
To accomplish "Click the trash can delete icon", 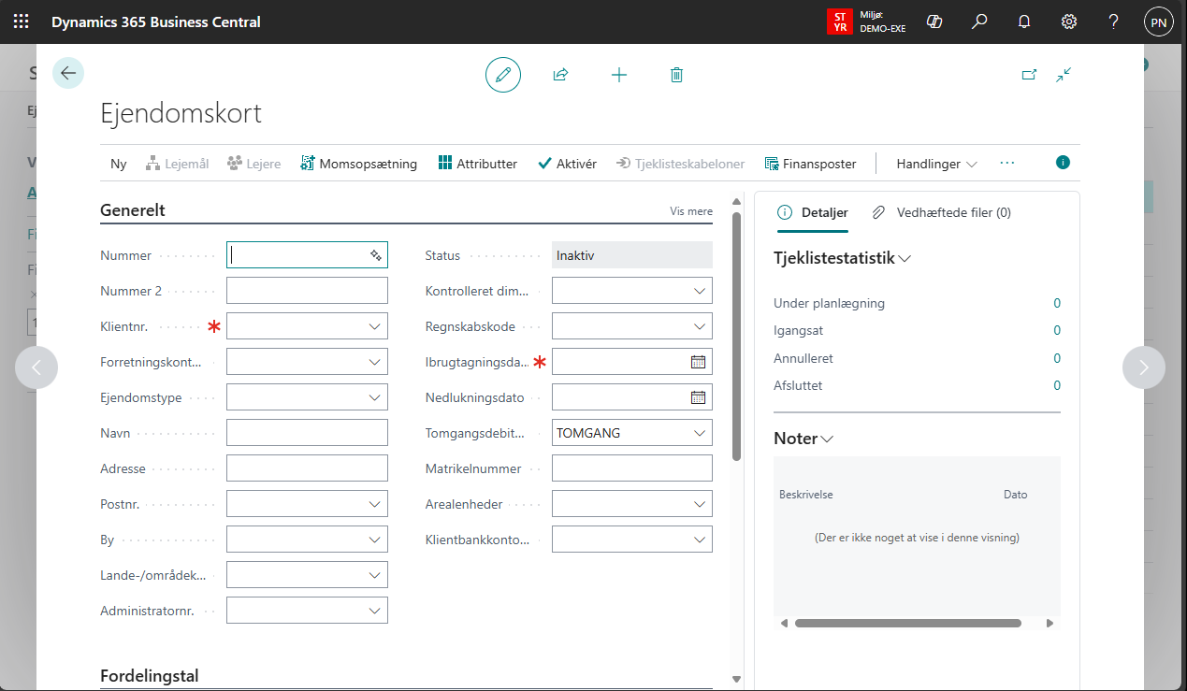I will coord(677,75).
